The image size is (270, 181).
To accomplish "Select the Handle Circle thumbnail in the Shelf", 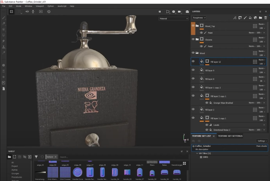I will [77, 172].
